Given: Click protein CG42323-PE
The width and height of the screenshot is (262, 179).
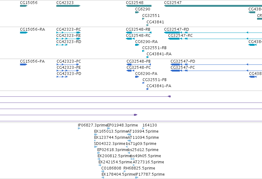Looking at the screenshot, I should click(68, 71).
